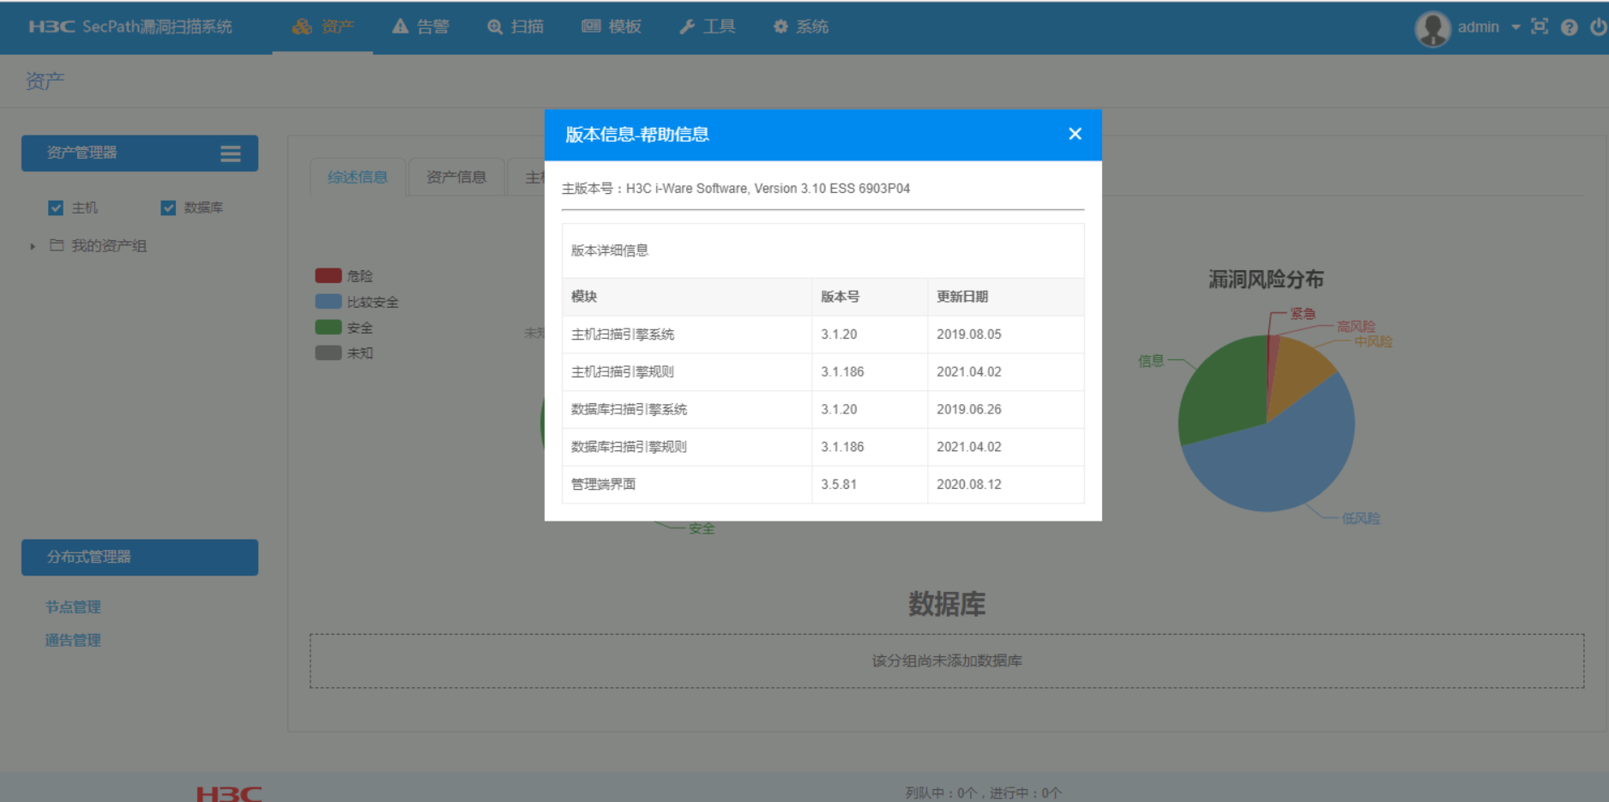Click the 主机扫描引擎规则 row
Screen dimensions: 1609x802
823,372
